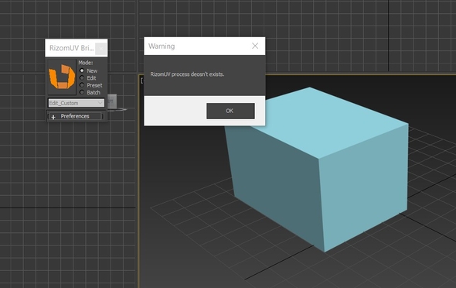Select the Edit mode radio button
This screenshot has width=456, height=288.
(82, 77)
